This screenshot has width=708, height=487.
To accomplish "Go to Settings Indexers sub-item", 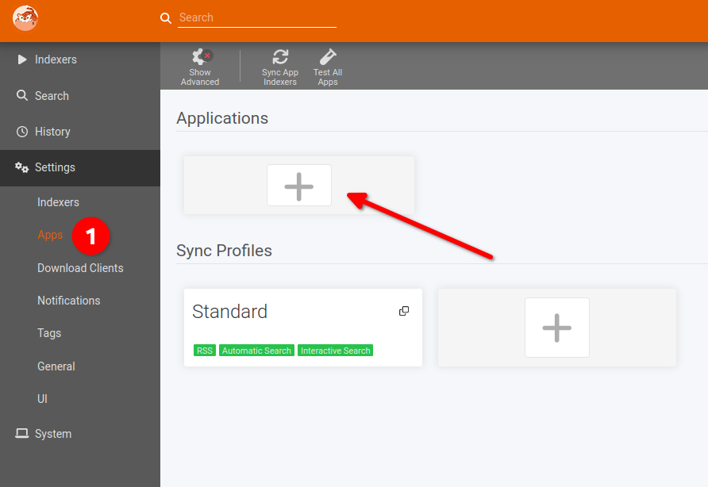I will coord(58,202).
